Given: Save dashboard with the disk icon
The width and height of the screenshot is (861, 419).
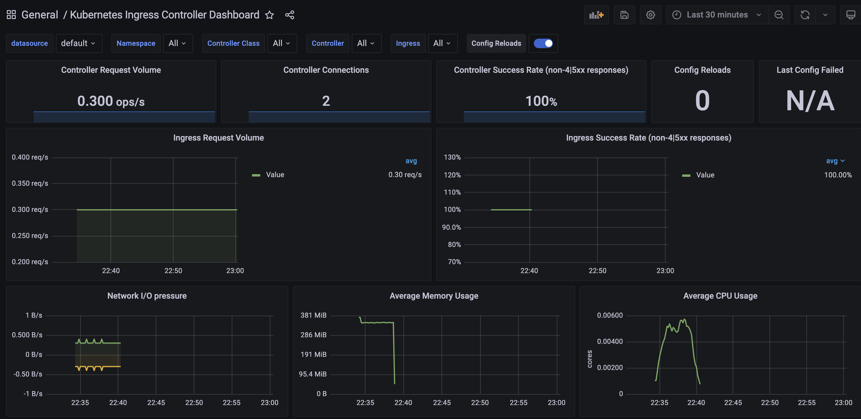Looking at the screenshot, I should (x=624, y=15).
